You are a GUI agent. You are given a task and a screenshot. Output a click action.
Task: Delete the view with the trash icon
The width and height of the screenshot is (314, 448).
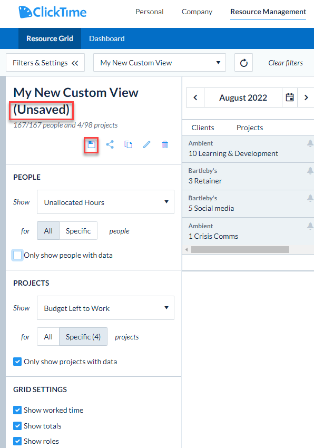[165, 144]
